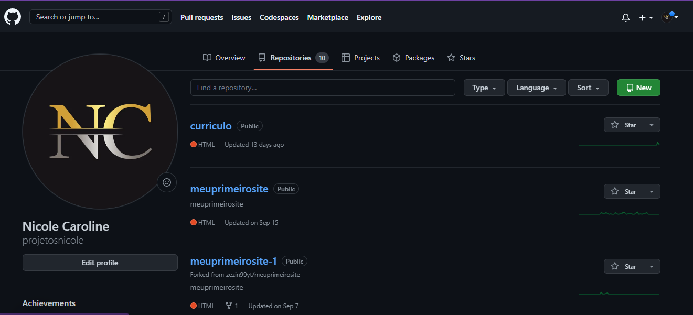Open the notifications bell
This screenshot has width=693, height=315.
625,18
